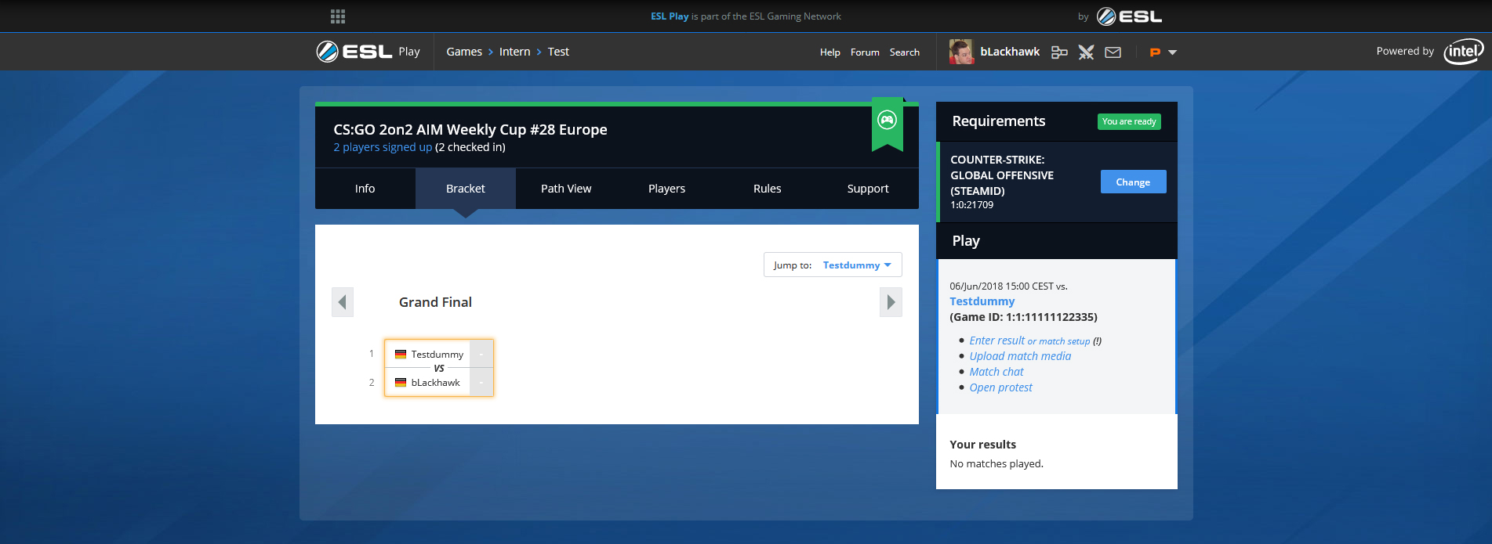Click the CS:GO 2on2 AIM Weekly Cup title
1492x544 pixels.
point(470,130)
